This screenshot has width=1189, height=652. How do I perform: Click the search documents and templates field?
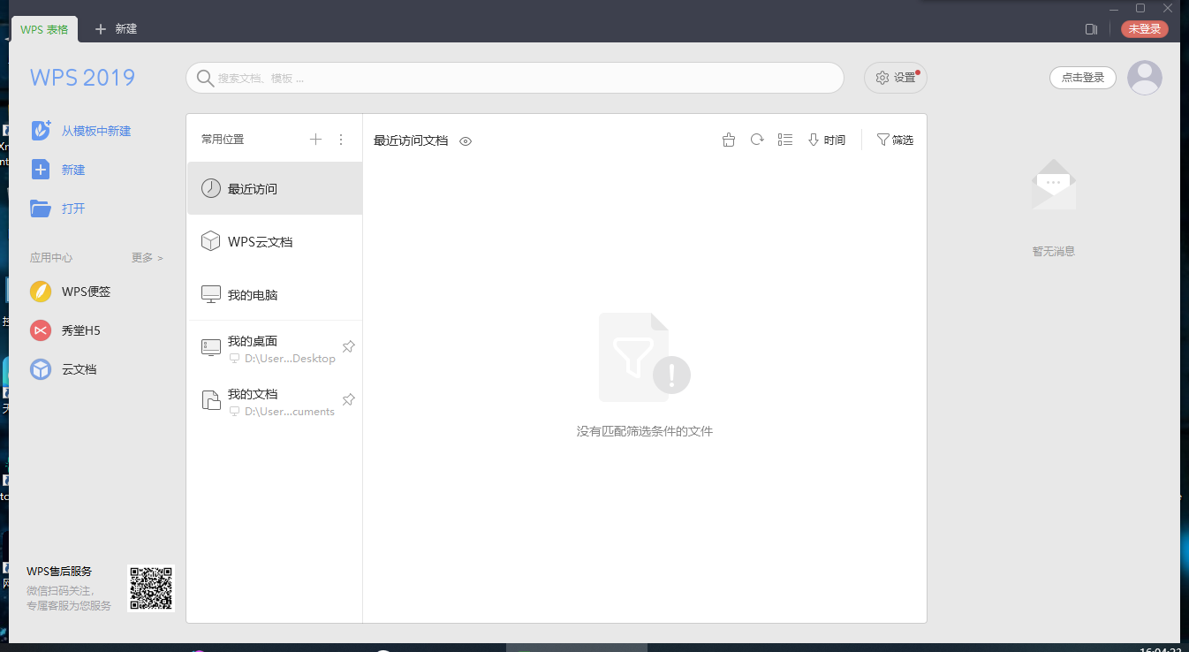[515, 78]
